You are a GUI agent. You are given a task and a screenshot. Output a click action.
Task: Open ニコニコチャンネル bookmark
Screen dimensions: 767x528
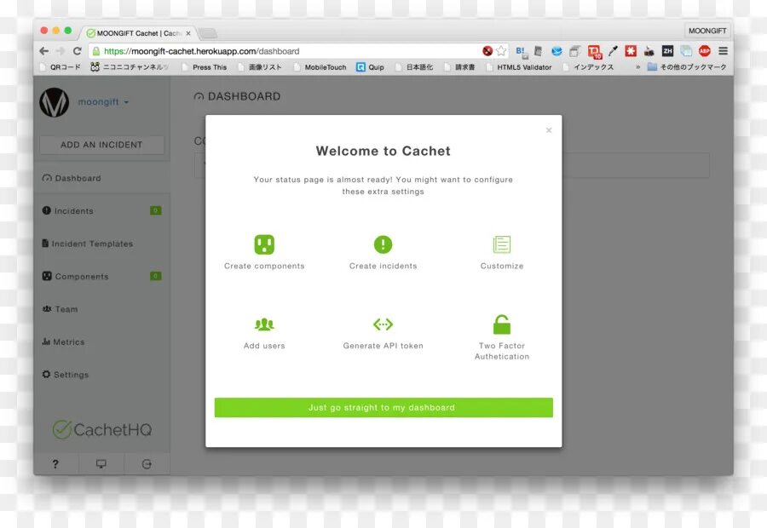tap(130, 67)
